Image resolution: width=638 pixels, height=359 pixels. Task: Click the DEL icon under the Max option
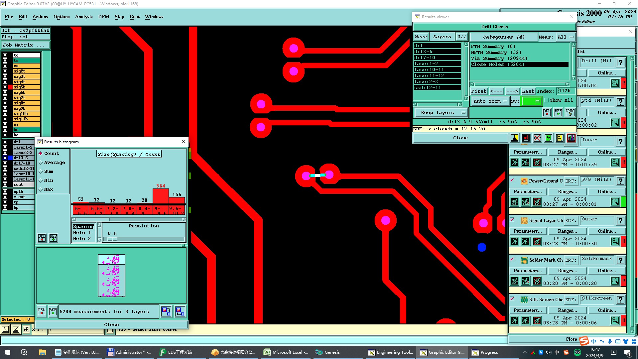point(42,238)
